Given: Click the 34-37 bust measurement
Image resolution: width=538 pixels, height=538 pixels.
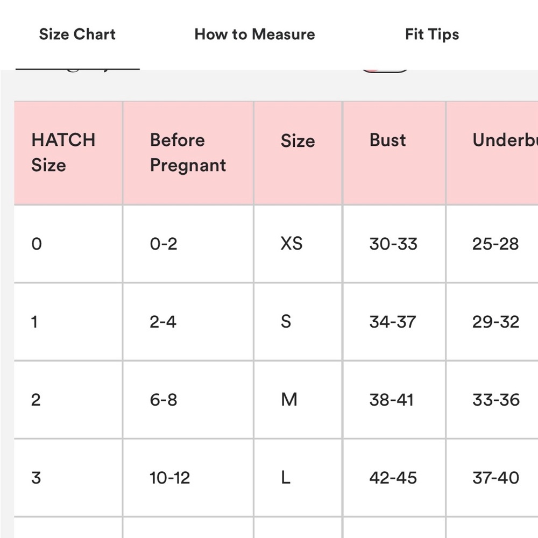Looking at the screenshot, I should point(394,322).
